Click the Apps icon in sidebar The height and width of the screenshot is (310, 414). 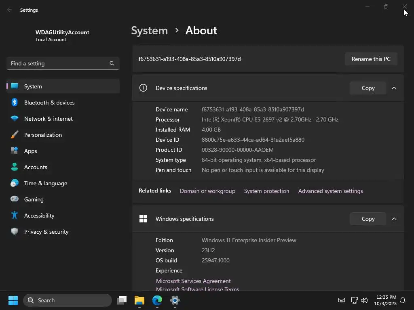pos(15,151)
